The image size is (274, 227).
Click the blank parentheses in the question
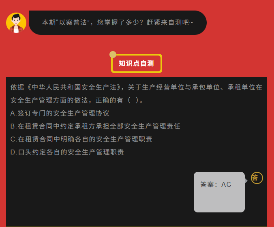(x=133, y=100)
